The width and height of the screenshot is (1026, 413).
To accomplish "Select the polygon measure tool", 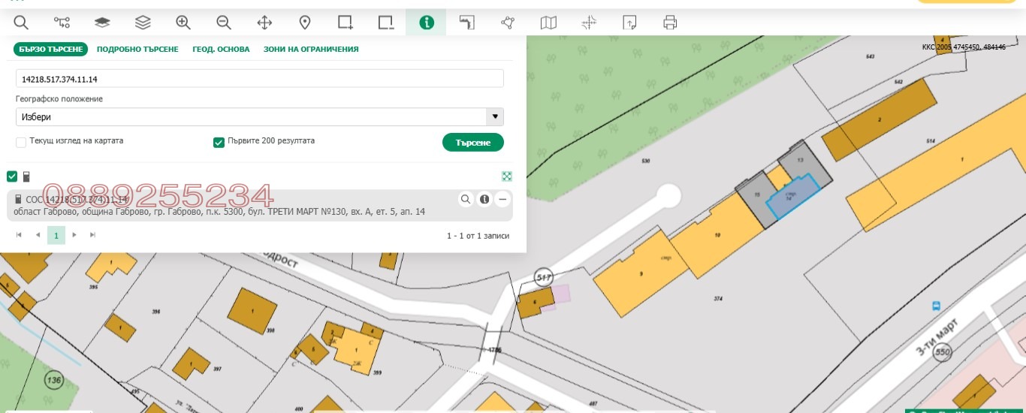I will coord(508,23).
